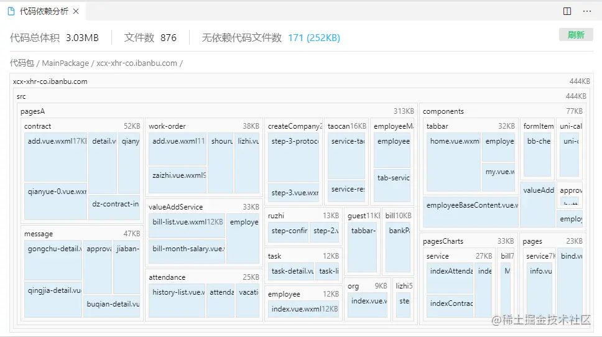Select the bb-che block in formItem
Viewport: 602px width, 337px height.
click(537, 155)
